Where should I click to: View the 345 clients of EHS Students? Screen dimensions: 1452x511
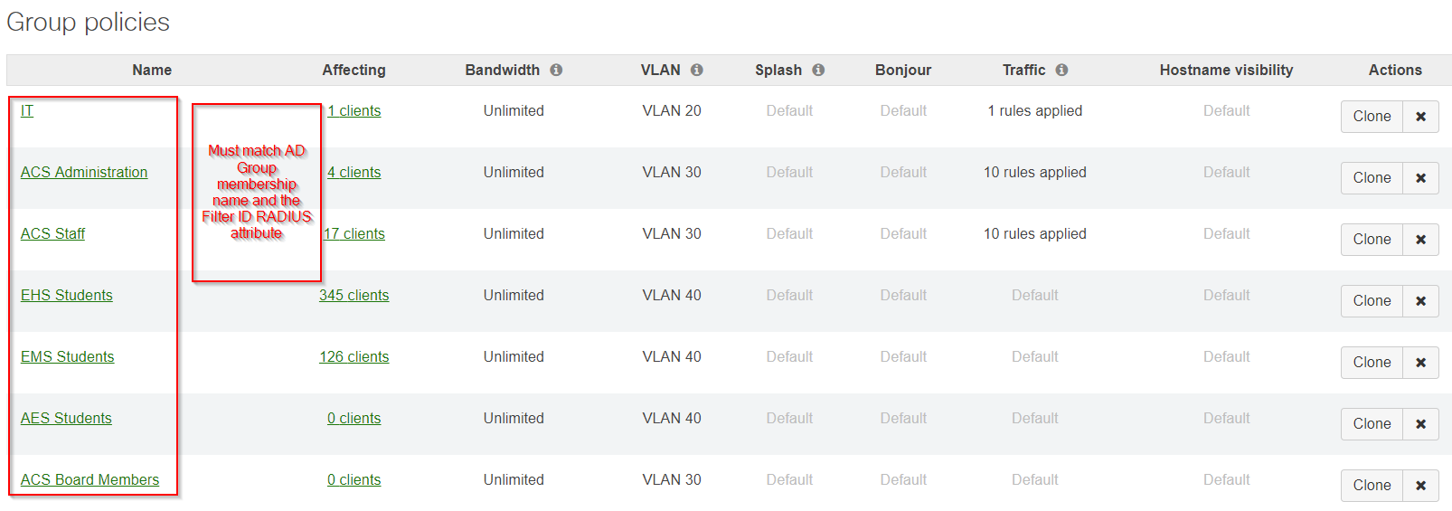click(354, 296)
